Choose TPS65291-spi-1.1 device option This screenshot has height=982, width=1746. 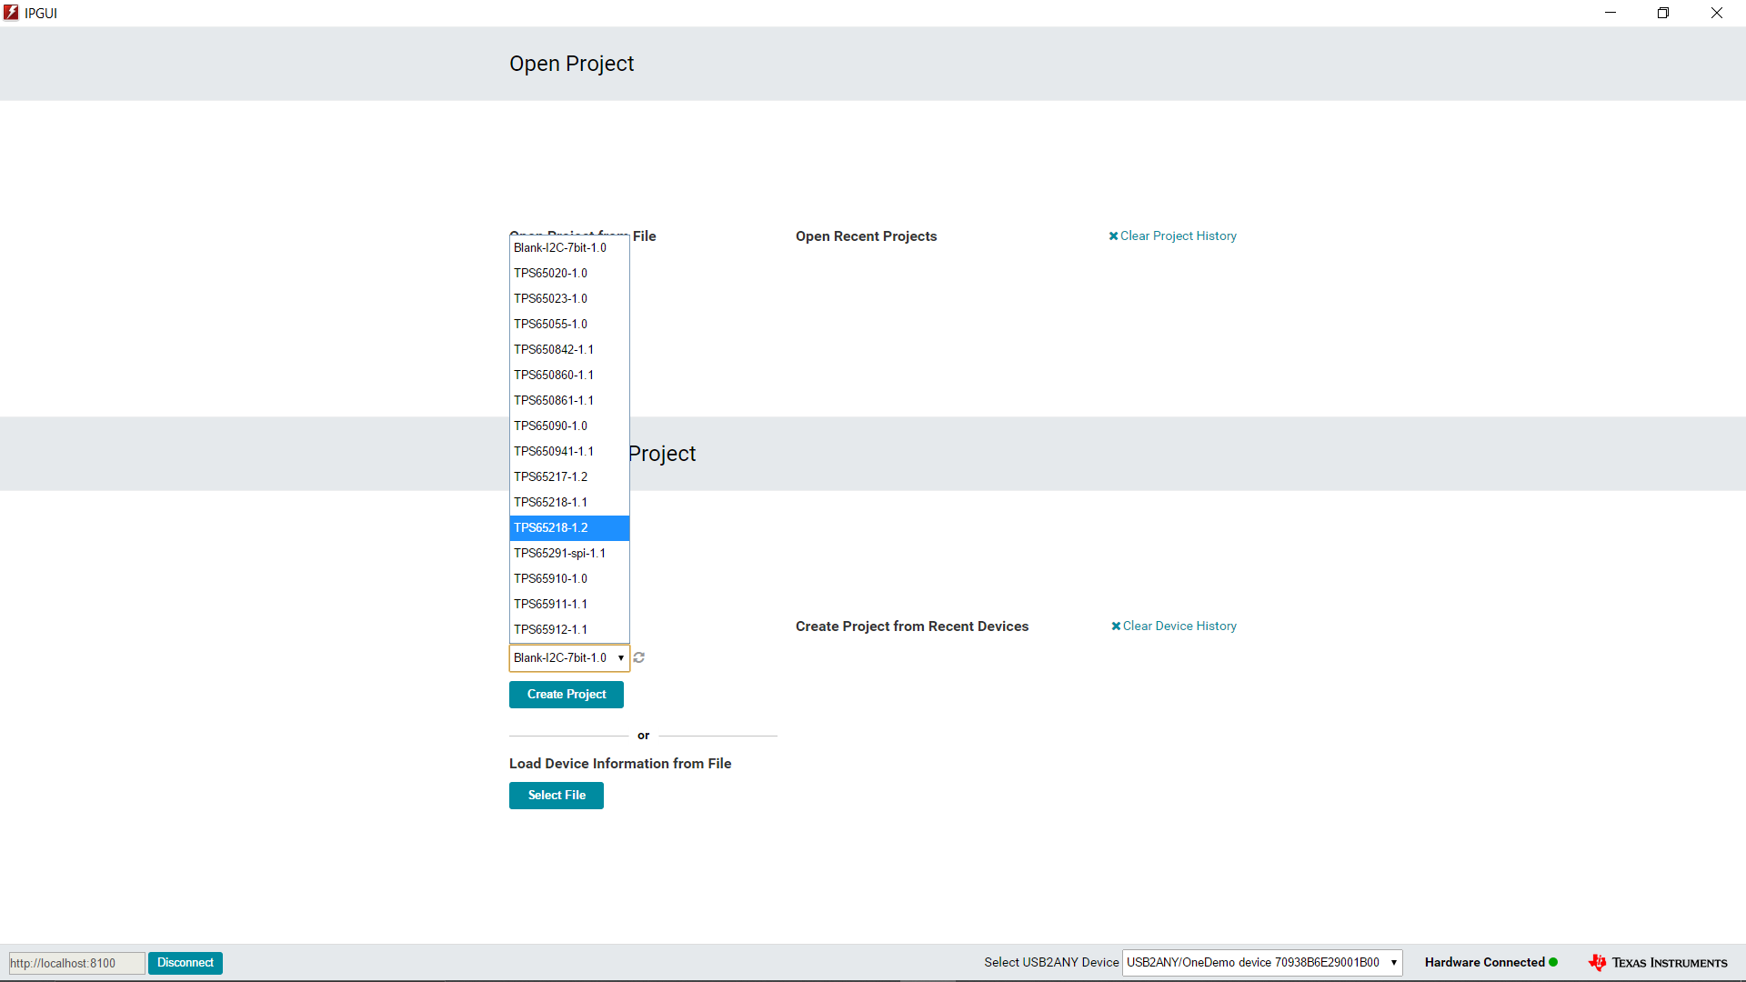[568, 553]
